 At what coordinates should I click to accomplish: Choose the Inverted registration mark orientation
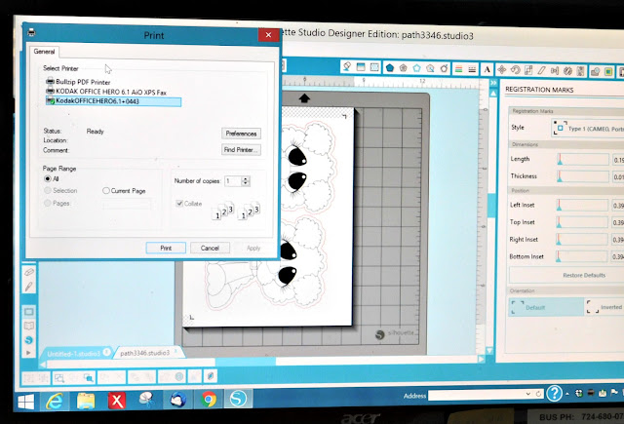[x=604, y=307]
